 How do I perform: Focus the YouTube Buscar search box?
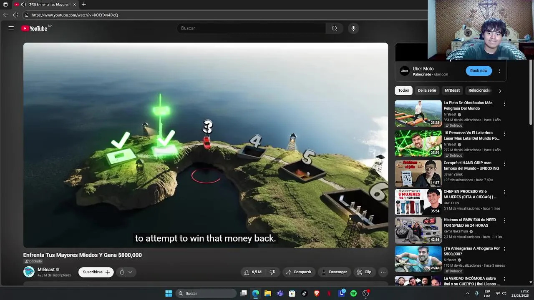pyautogui.click(x=252, y=28)
